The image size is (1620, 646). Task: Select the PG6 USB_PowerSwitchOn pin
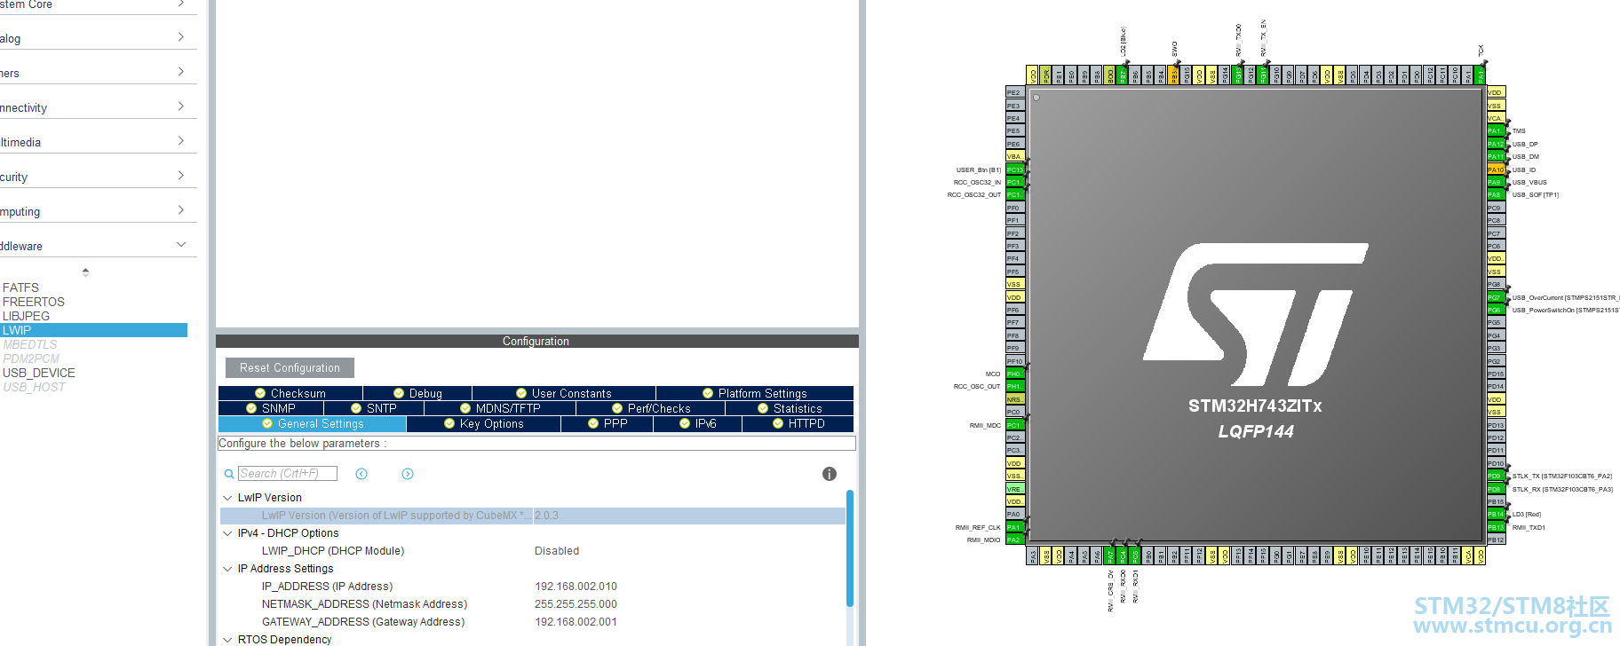[x=1497, y=310]
